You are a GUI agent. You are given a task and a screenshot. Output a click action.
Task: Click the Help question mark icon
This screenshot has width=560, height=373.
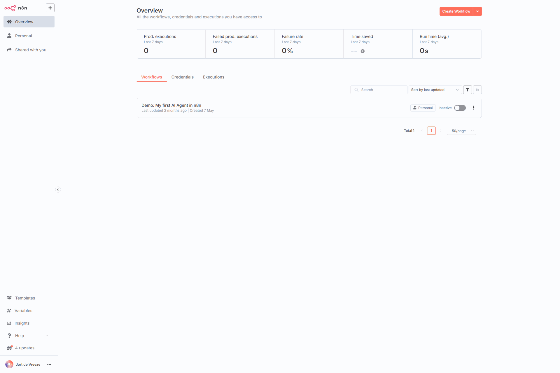pos(9,335)
